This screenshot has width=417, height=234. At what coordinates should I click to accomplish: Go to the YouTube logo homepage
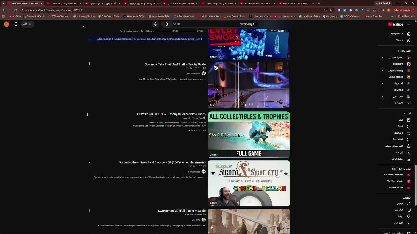[x=395, y=24]
